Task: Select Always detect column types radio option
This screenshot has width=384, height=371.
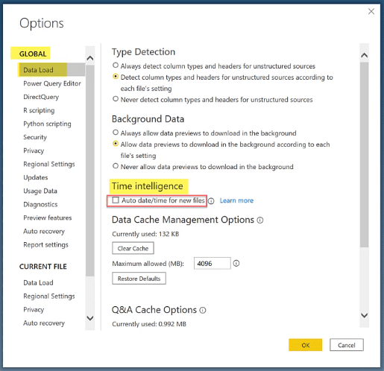Action: tap(116, 66)
